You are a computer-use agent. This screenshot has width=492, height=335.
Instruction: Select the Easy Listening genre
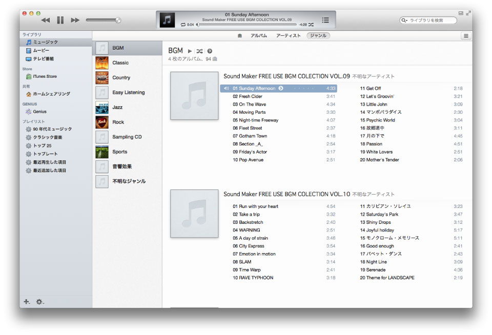tap(128, 93)
